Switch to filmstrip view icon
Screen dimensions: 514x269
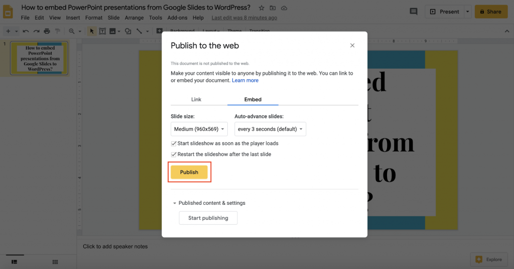click(x=14, y=262)
